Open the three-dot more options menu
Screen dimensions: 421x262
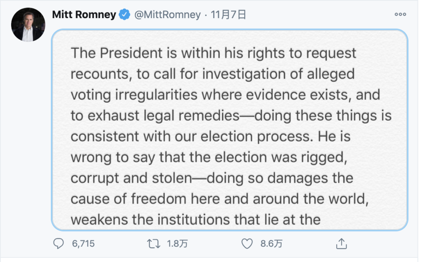point(400,14)
